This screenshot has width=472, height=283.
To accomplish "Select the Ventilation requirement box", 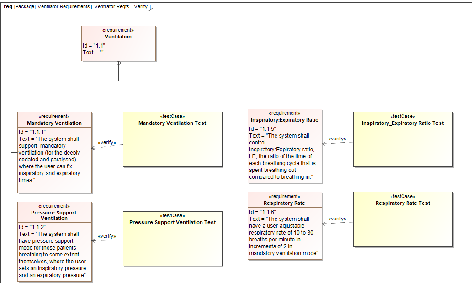I will [x=118, y=43].
